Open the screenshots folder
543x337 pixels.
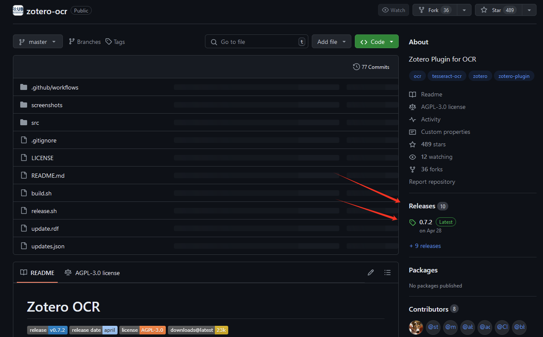(47, 105)
